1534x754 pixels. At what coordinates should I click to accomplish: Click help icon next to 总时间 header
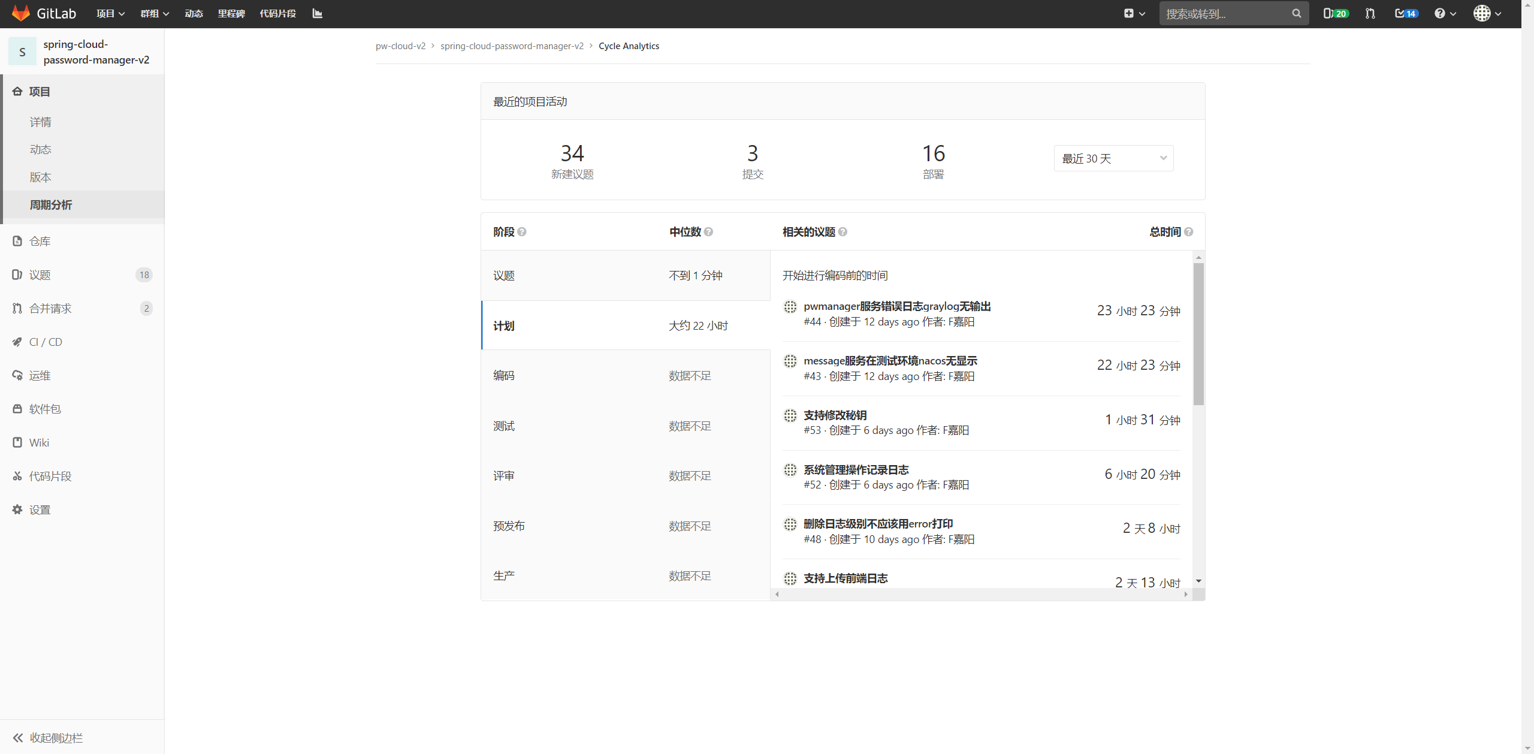(1189, 232)
